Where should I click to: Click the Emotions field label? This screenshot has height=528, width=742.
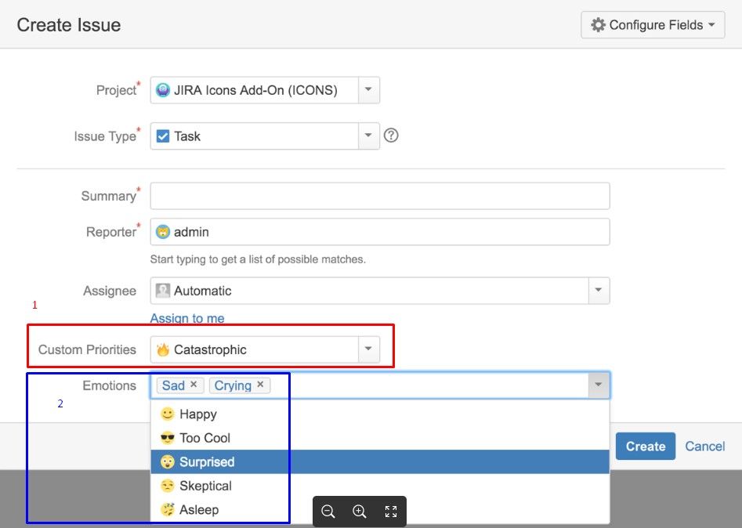click(110, 385)
